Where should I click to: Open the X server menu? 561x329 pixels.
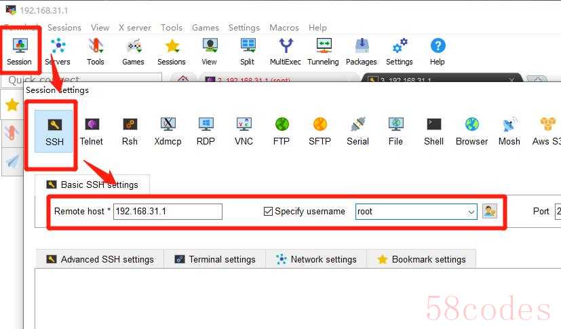pos(135,28)
